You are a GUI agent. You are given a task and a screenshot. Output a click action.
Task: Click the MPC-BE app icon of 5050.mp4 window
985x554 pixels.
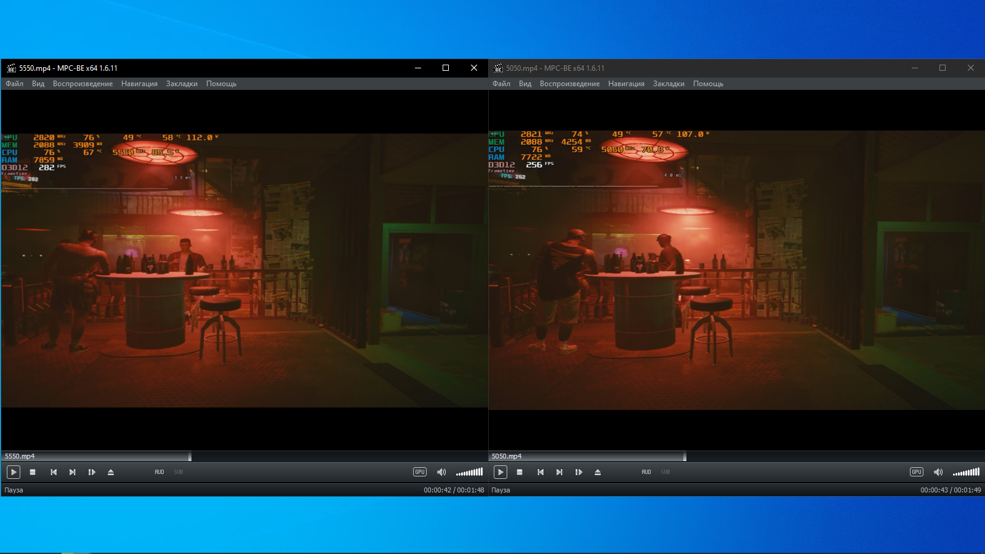coord(498,68)
